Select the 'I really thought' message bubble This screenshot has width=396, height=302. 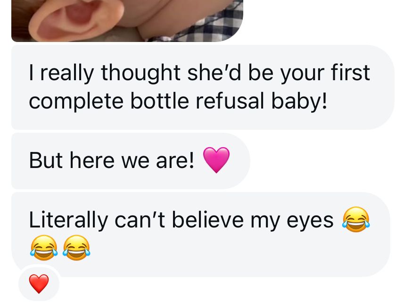[203, 87]
